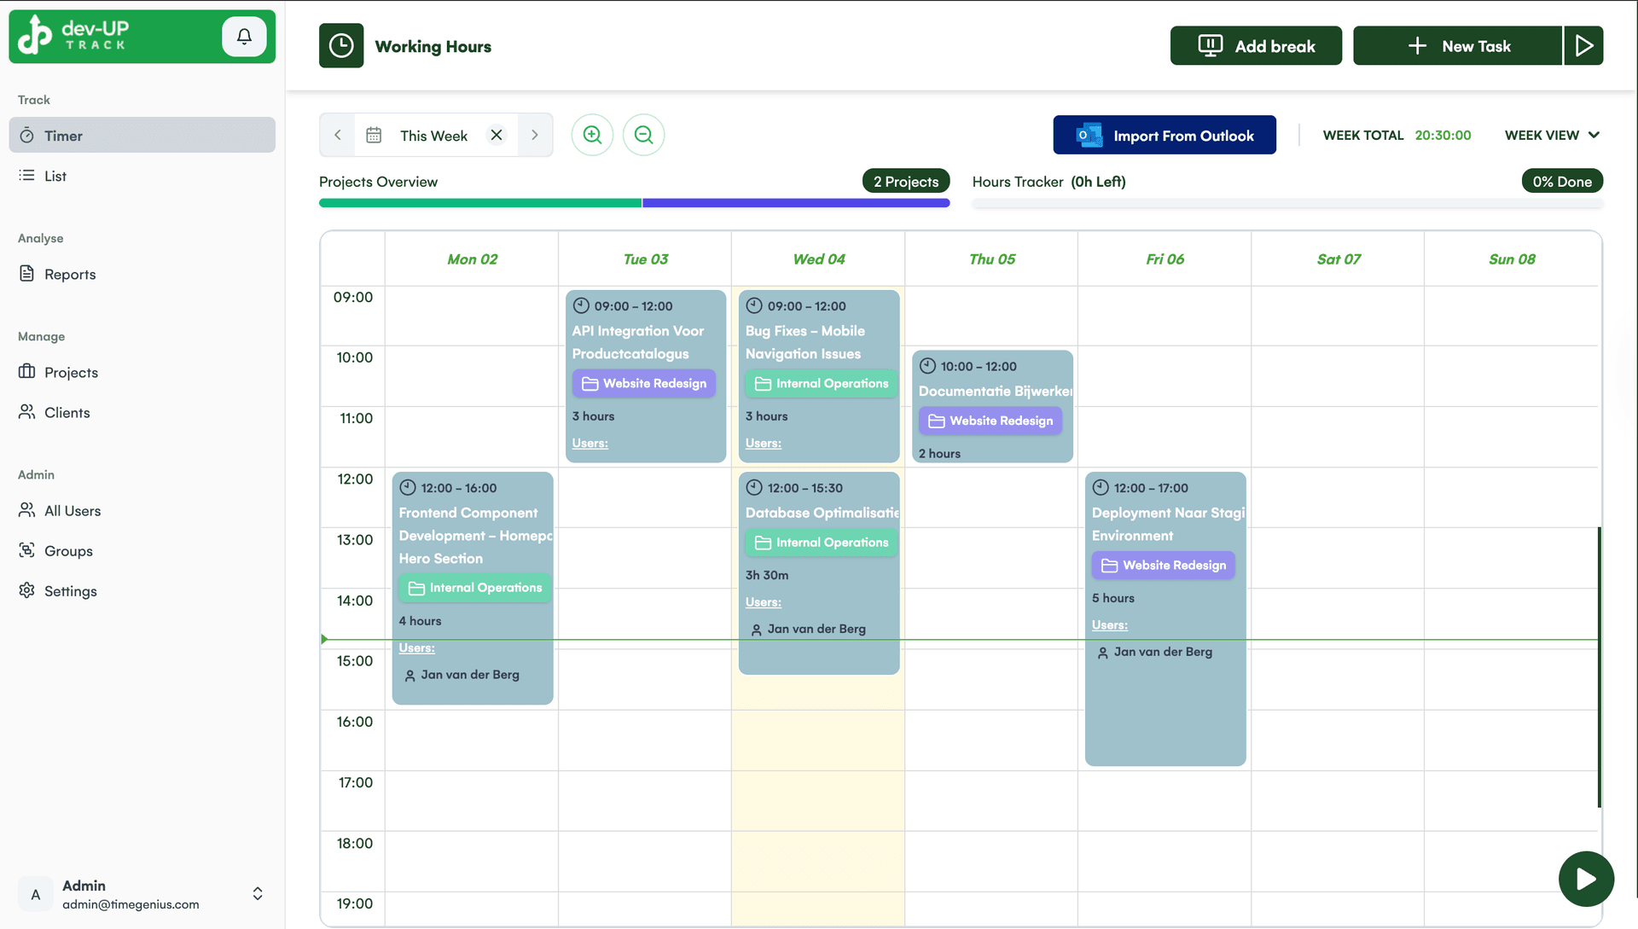
Task: Open the WEEK VIEW dropdown
Action: click(x=1552, y=135)
